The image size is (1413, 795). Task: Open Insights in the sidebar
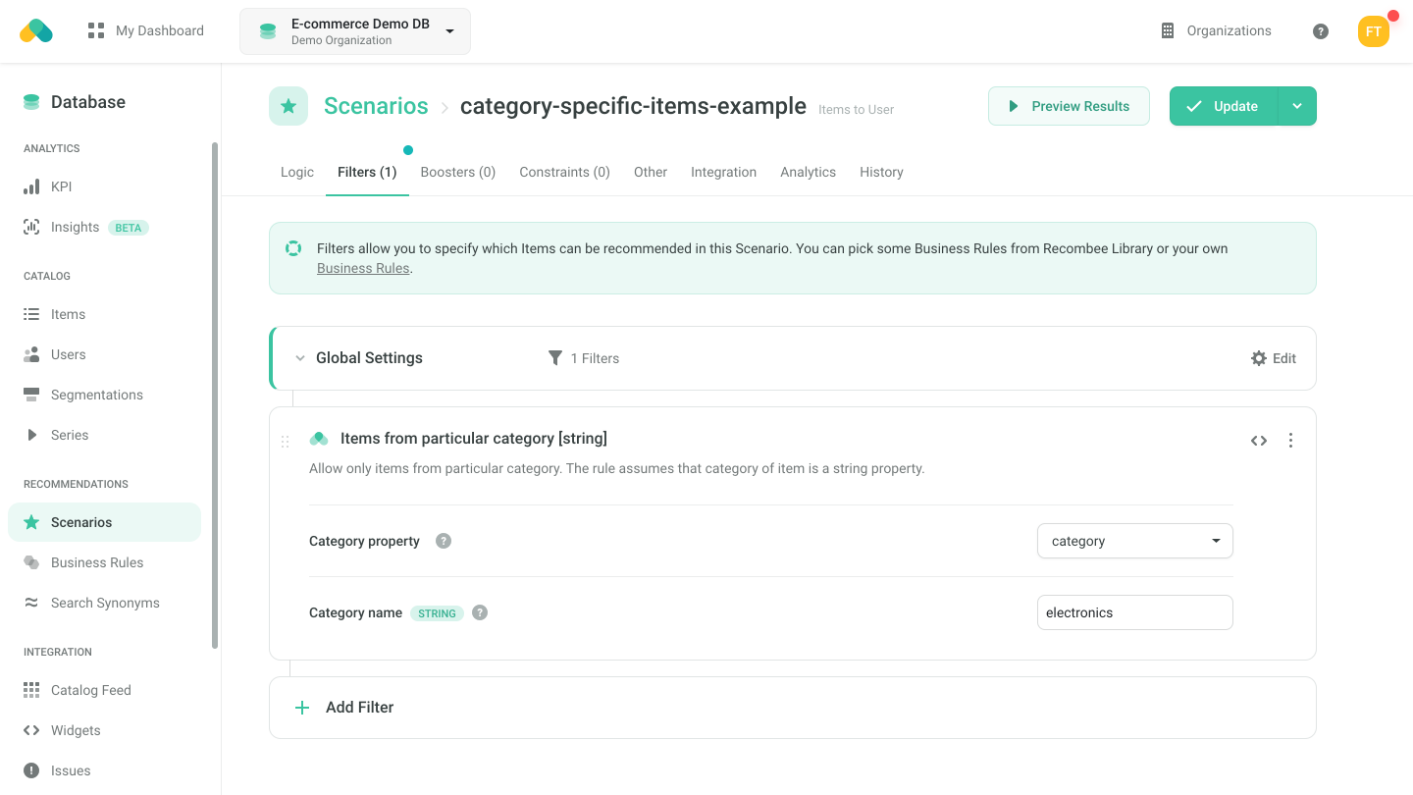[x=75, y=227]
